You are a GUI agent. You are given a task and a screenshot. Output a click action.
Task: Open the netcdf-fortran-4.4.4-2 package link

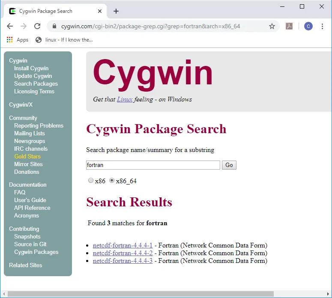[x=123, y=253]
